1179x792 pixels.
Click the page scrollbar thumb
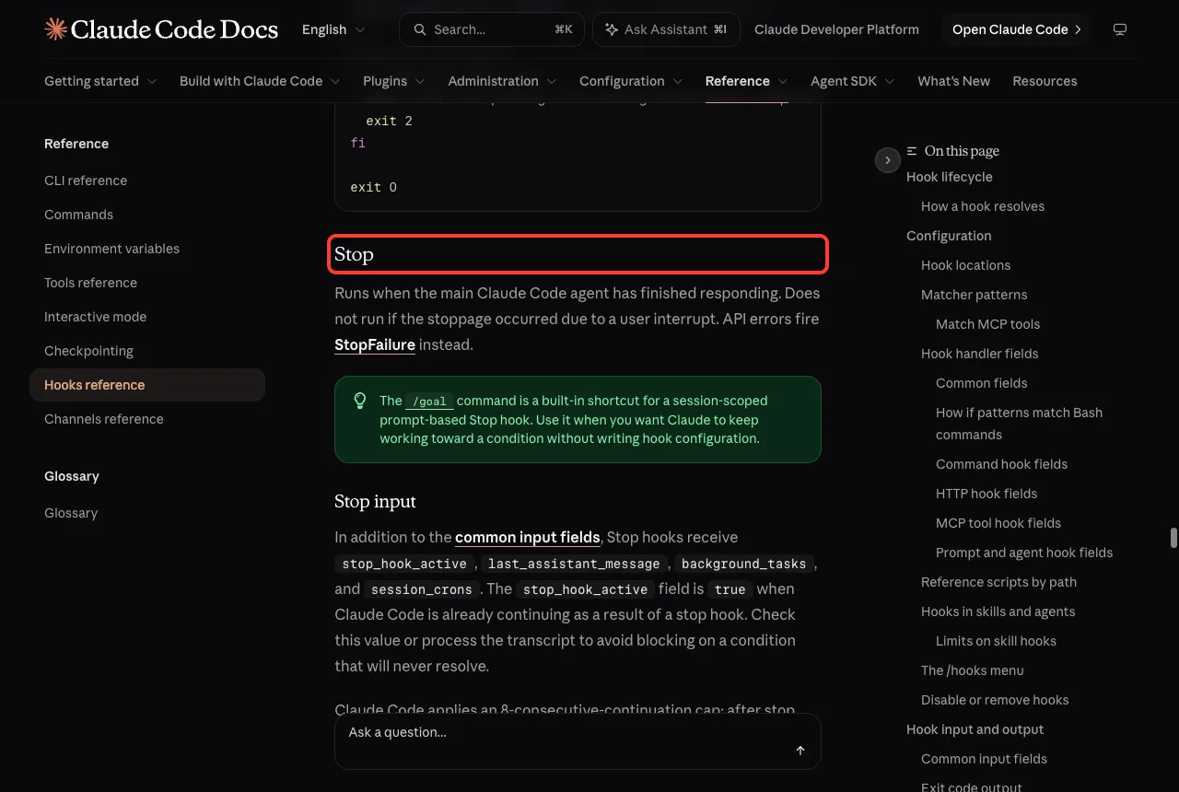(1173, 538)
